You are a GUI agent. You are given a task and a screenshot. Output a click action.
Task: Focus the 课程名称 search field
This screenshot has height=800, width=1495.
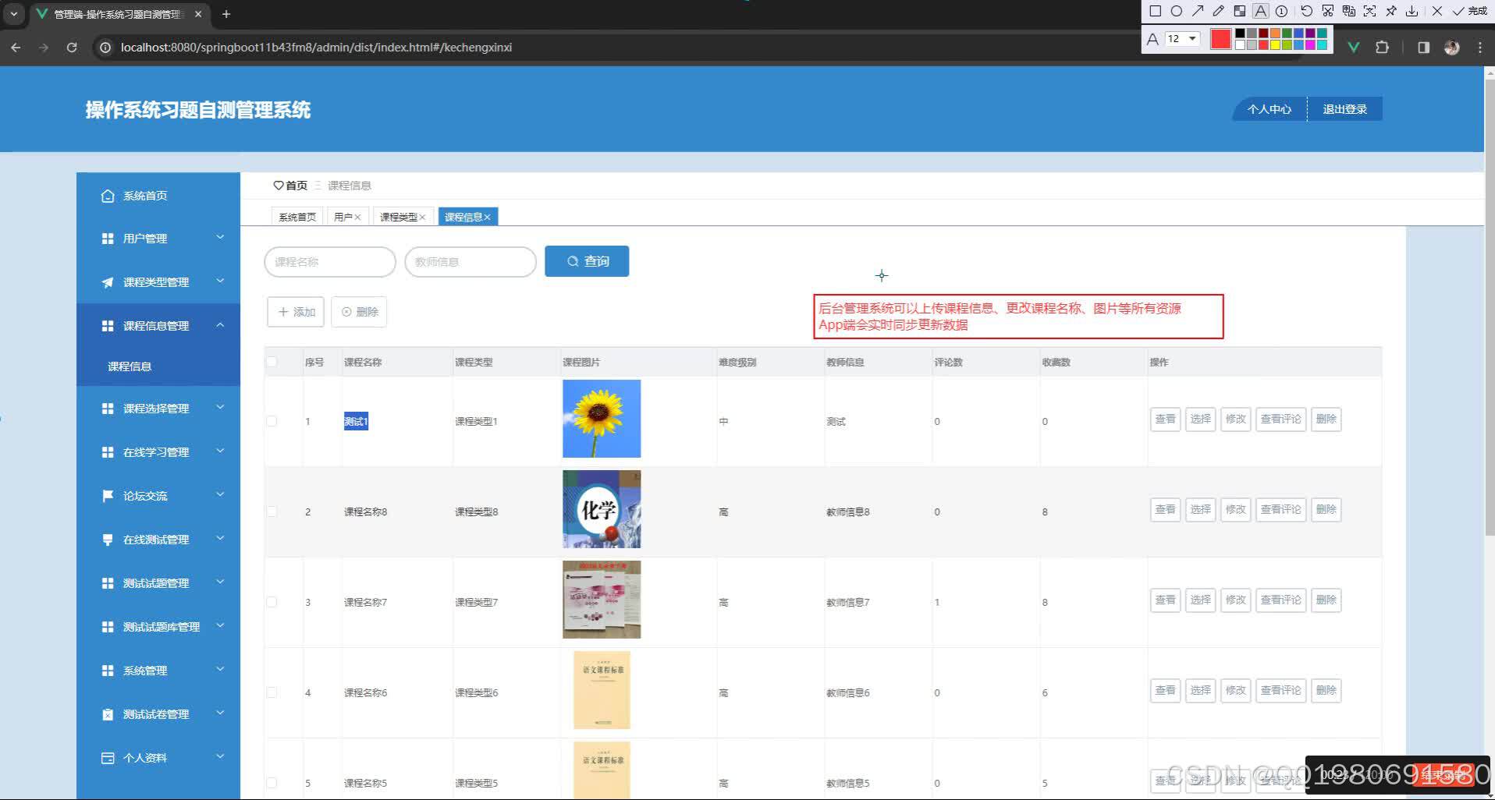(x=330, y=262)
